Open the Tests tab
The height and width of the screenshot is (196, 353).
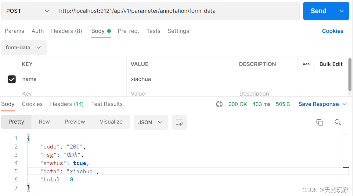153,31
